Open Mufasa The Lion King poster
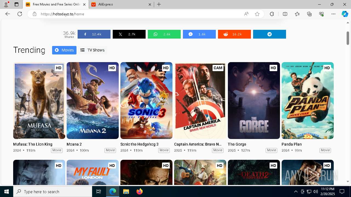This screenshot has height=197, width=351. click(x=39, y=101)
